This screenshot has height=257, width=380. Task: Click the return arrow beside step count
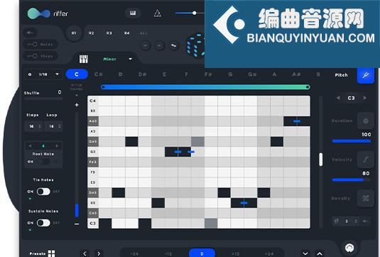(365, 221)
